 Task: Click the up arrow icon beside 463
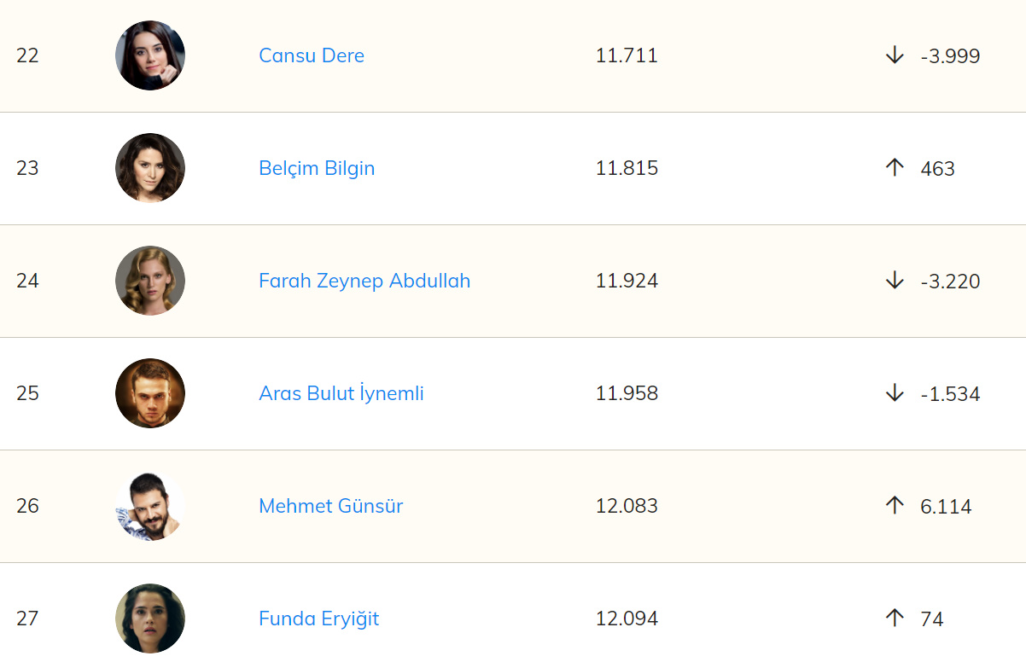click(894, 168)
